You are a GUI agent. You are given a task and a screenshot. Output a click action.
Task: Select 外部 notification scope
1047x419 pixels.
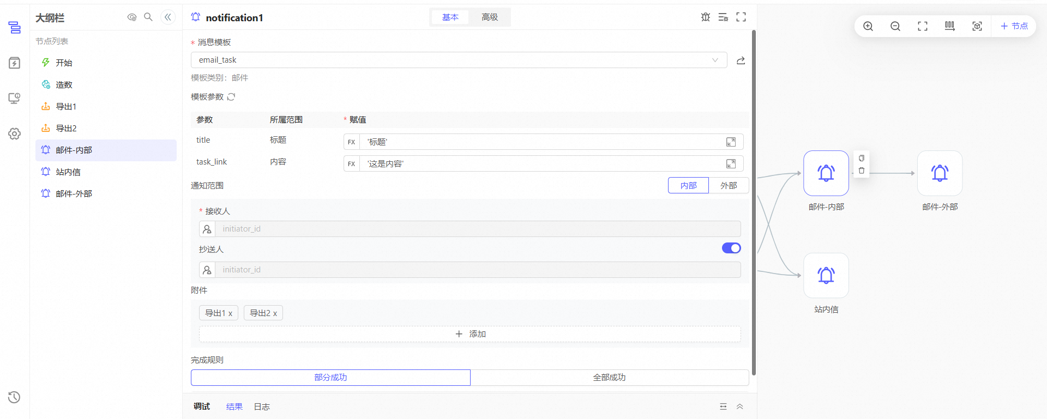729,186
